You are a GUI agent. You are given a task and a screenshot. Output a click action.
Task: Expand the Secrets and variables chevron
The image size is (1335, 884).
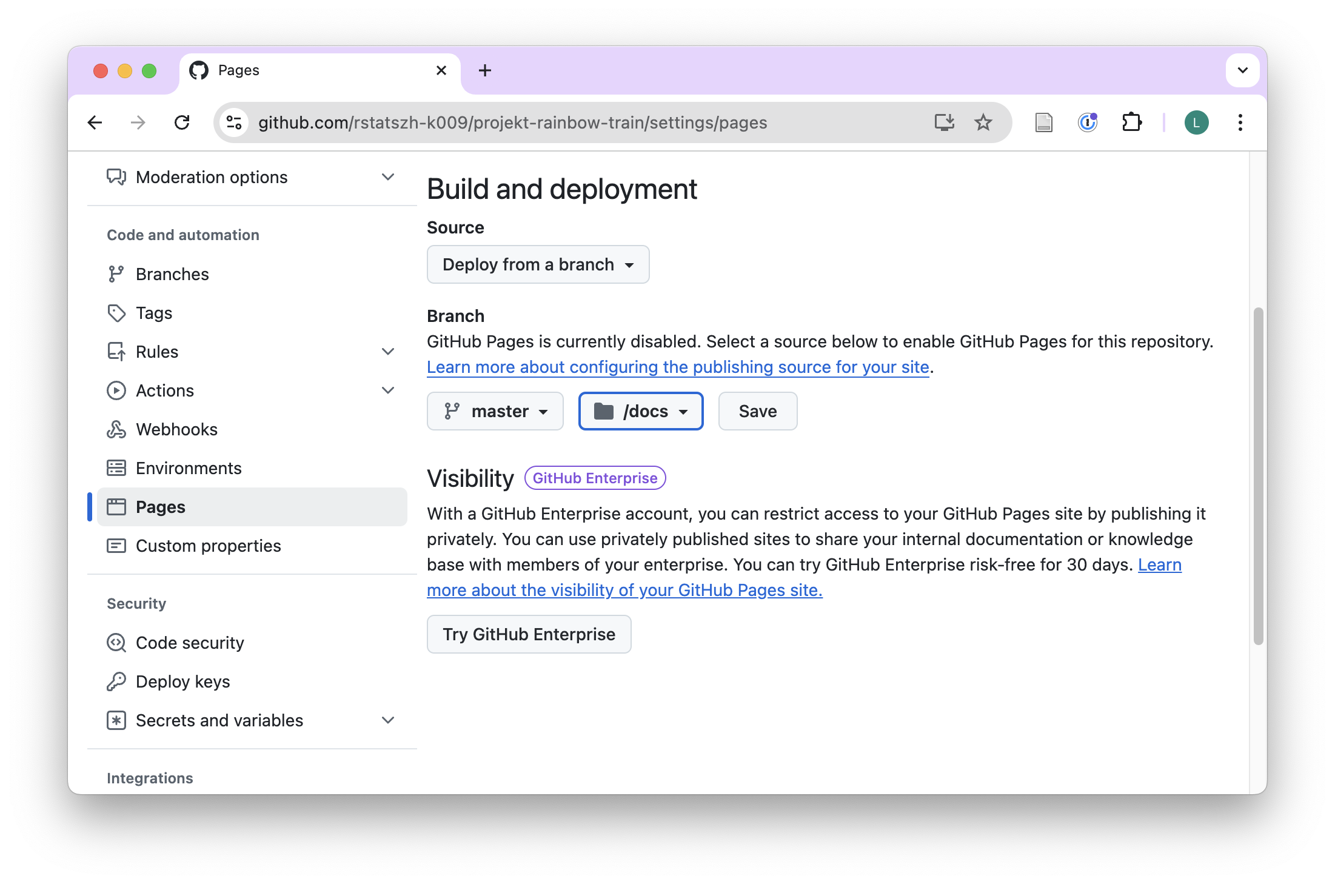(388, 720)
